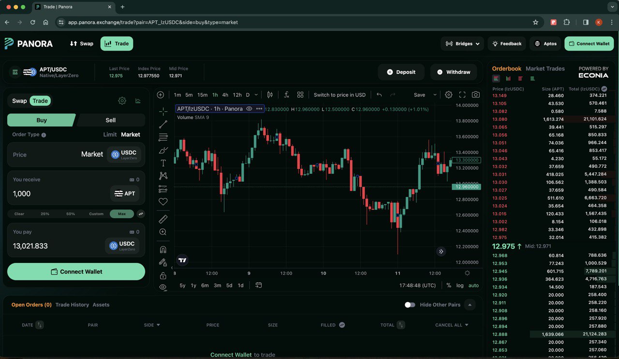
Task: Show only asks in orderbook
Action: click(x=520, y=78)
